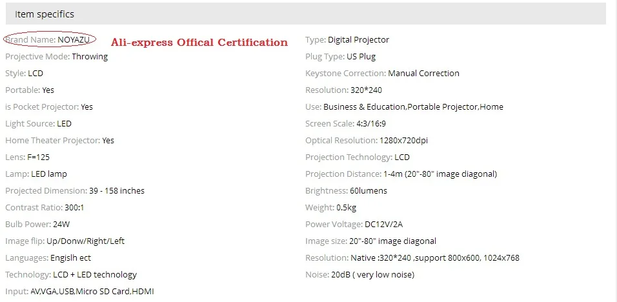This screenshot has width=617, height=302.
Task: Click the Item specifics header
Action: point(306,14)
